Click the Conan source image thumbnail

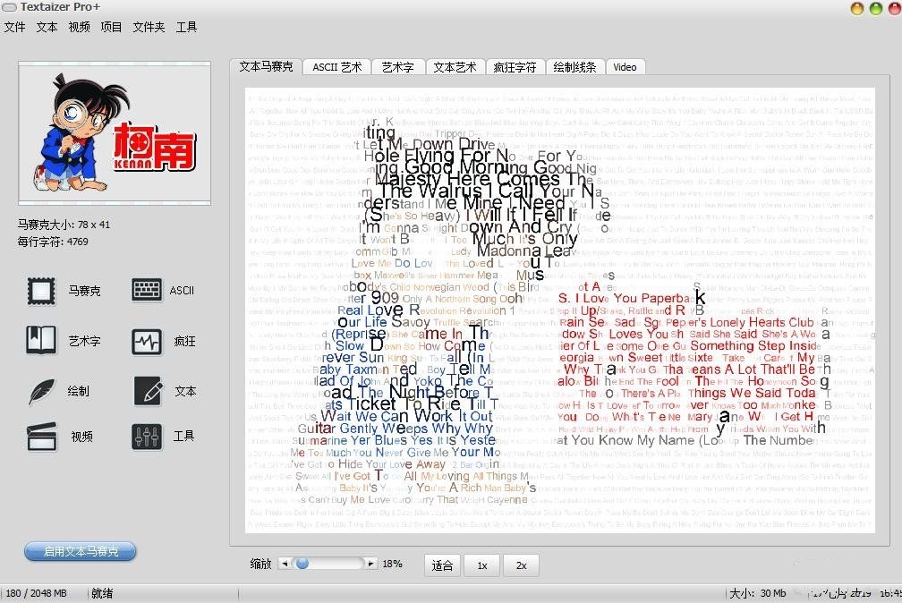(x=115, y=133)
